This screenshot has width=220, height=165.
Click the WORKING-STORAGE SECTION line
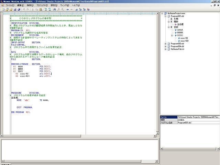(26, 64)
